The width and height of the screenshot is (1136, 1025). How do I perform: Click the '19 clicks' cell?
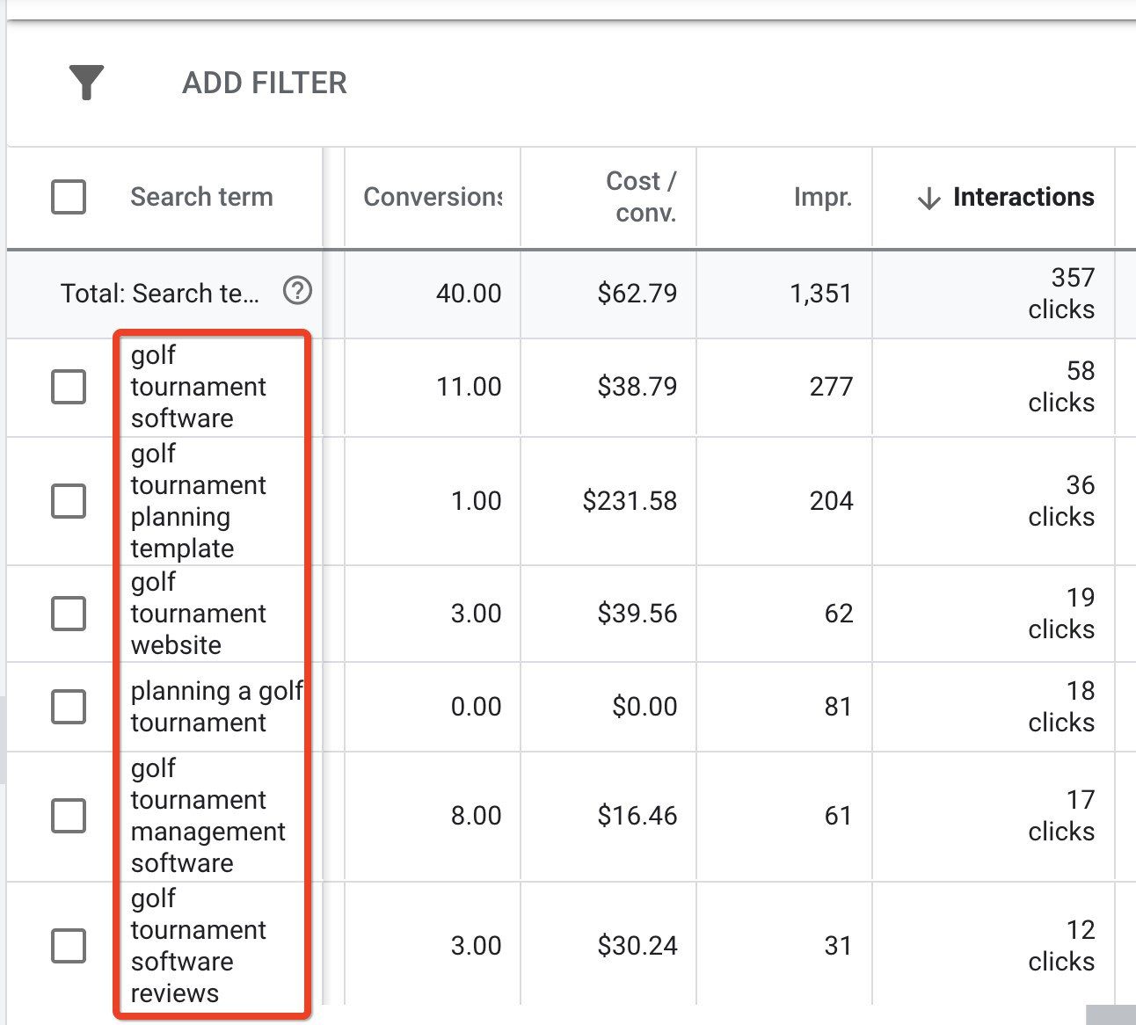[1061, 614]
